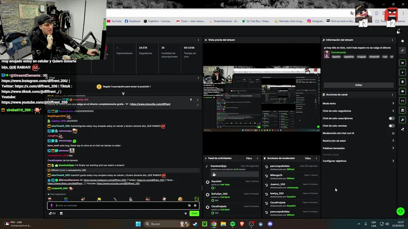Viewport: 408px width, 229px height.
Task: Open Mercado Libre bookmark in browser bar
Action: tap(289, 21)
